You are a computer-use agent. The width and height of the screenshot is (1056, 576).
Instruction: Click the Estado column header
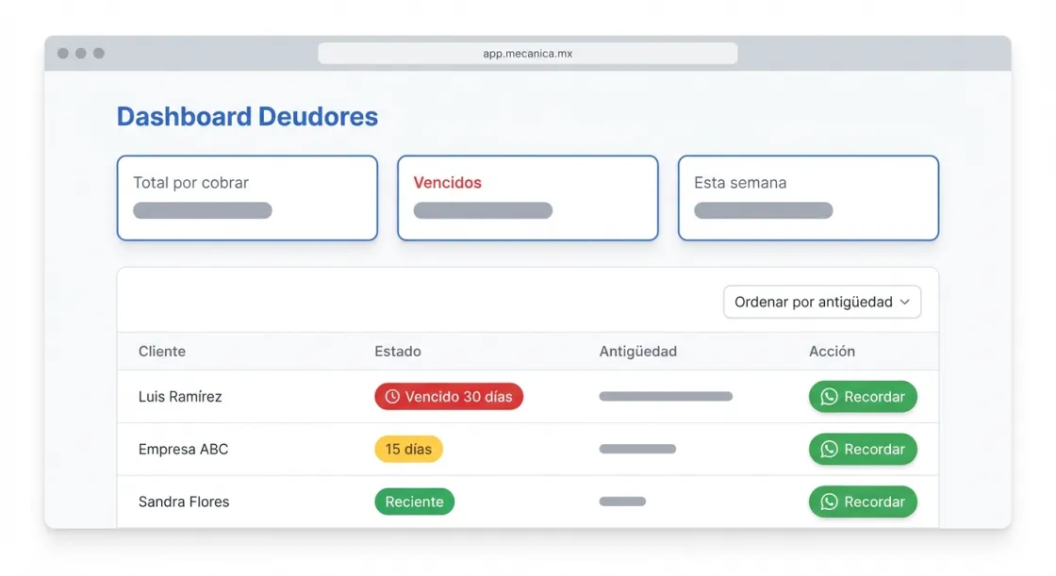[x=397, y=351]
